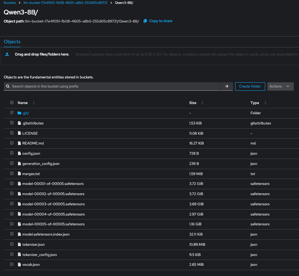Viewport: 299px width, 276px height.
Task: Click the .git folder icon
Action: pyautogui.click(x=19, y=113)
